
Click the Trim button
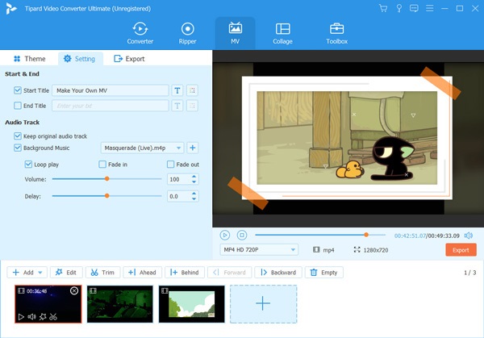pos(102,273)
